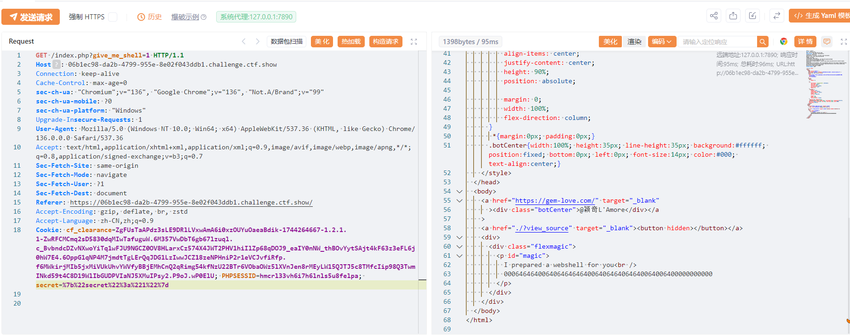The image size is (850, 335).
Task: Select 美化 view in the response panel
Action: tap(610, 41)
